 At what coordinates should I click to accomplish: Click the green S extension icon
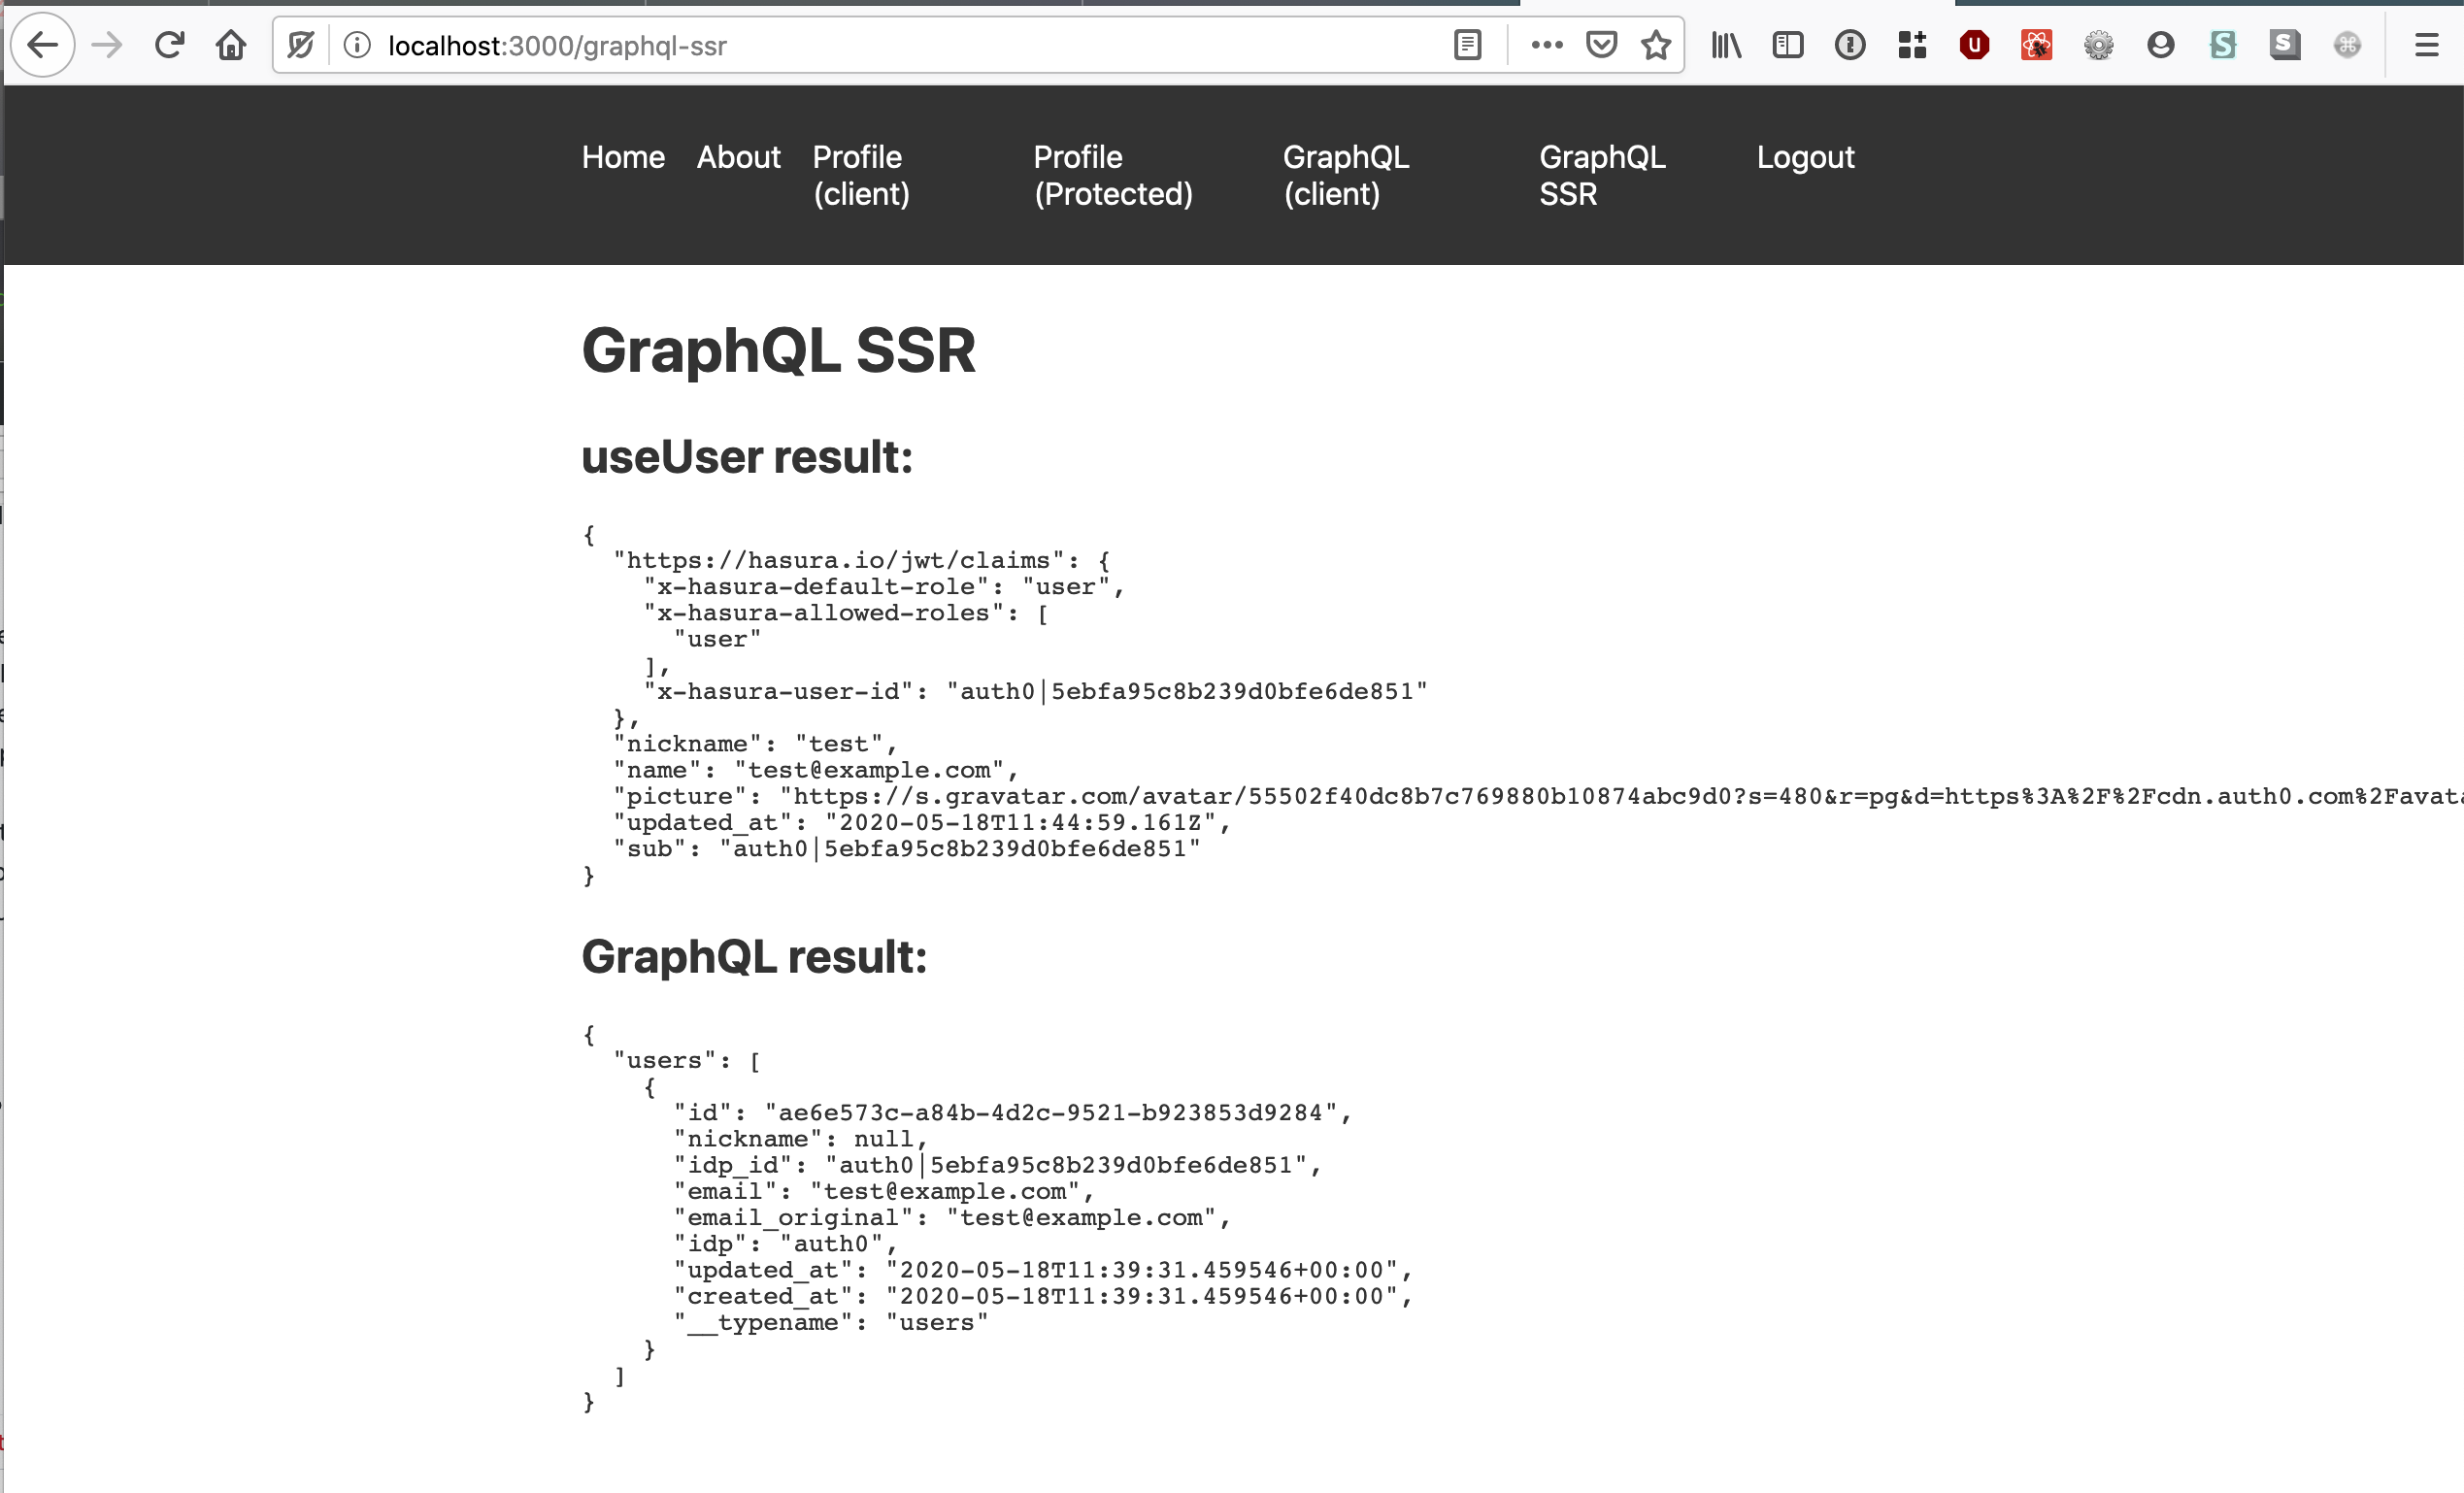(x=2222, y=45)
